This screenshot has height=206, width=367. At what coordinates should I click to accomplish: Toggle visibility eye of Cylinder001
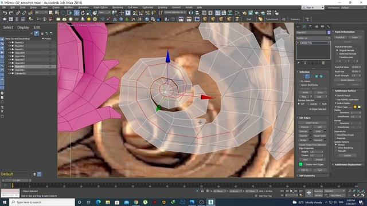pos(10,73)
